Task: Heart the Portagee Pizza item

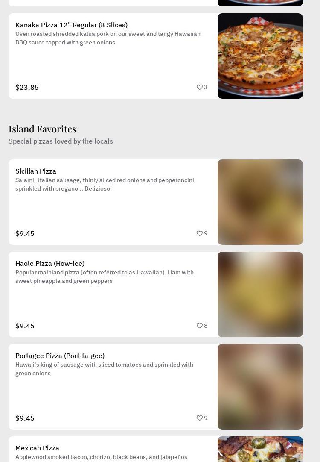Action: (199, 418)
